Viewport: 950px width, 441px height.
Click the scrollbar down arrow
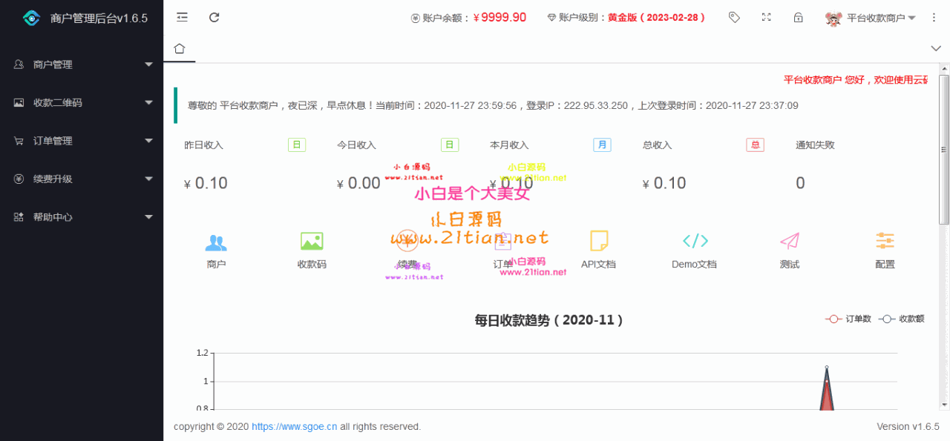(x=944, y=405)
